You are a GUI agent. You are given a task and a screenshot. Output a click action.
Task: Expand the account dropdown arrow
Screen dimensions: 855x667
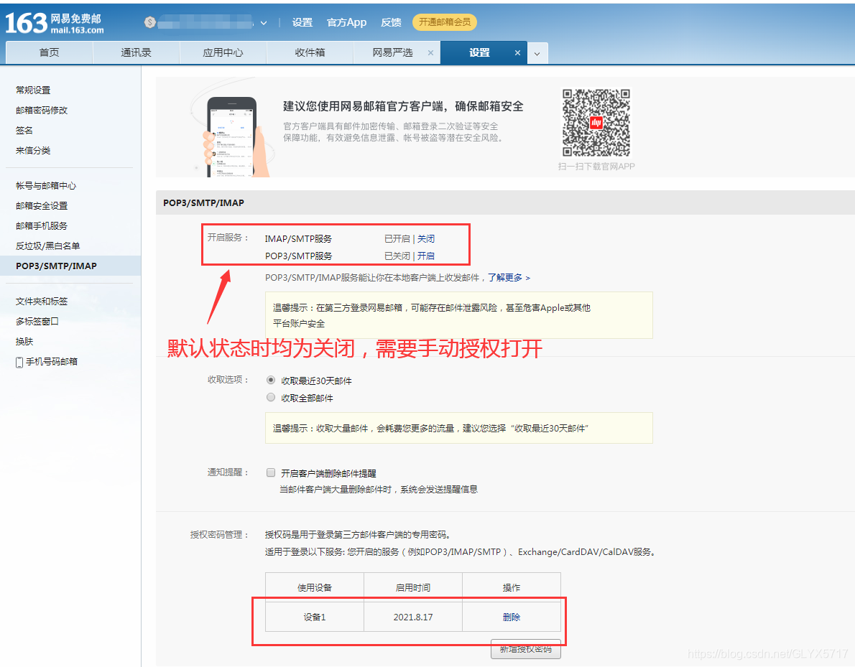coord(264,23)
